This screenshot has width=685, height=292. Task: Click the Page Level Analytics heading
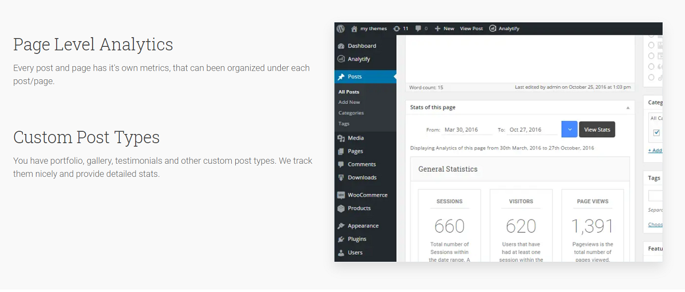(x=93, y=44)
